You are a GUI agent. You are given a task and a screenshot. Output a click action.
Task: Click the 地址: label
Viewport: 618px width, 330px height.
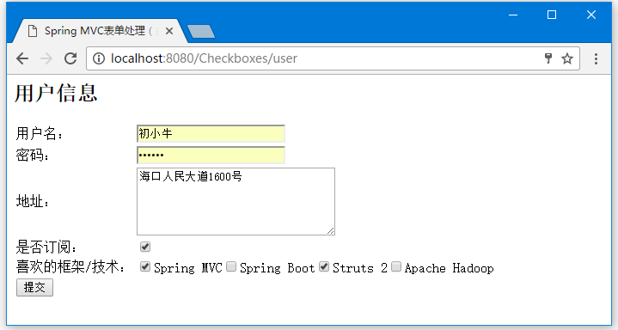[x=33, y=201]
